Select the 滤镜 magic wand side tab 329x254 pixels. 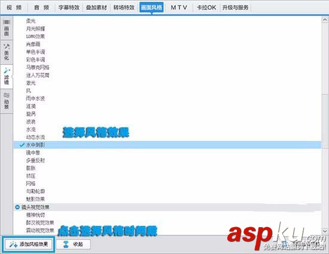coord(7,76)
